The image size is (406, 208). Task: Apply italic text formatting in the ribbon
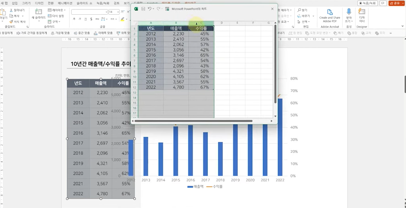click(79, 19)
